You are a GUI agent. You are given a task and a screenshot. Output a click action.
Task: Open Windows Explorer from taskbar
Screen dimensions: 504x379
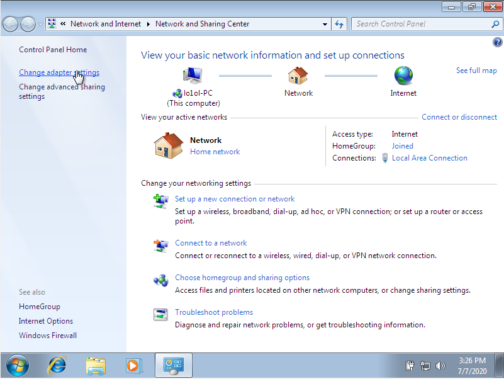point(96,366)
